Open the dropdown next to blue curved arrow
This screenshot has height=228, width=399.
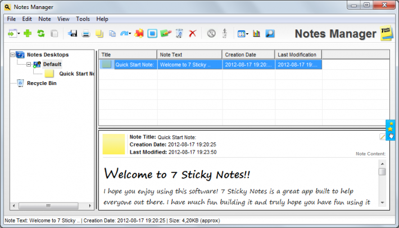click(130, 34)
